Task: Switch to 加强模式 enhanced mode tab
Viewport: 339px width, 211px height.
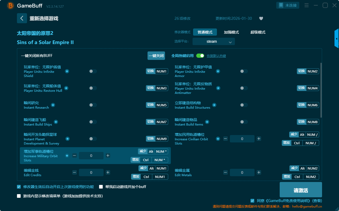Action: (x=231, y=32)
